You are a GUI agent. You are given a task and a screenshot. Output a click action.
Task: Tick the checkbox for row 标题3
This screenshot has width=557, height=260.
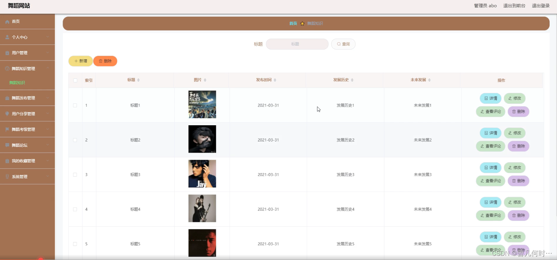click(x=75, y=175)
